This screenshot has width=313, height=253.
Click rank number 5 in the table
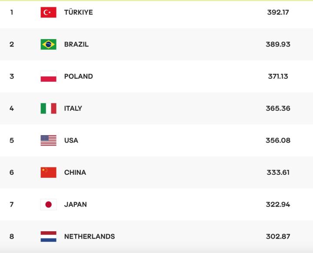point(12,140)
